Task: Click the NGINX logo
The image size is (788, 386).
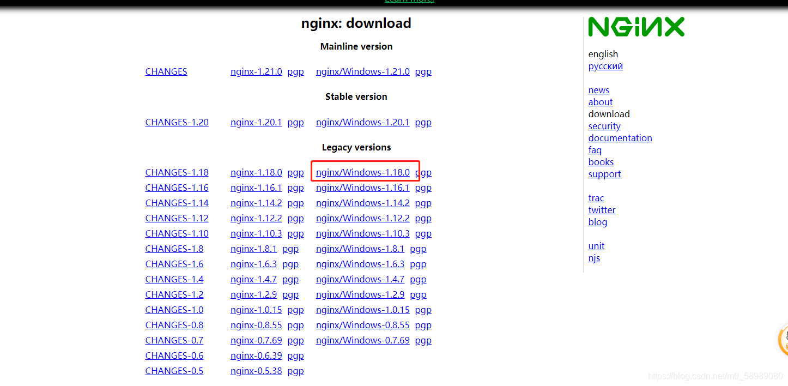Action: (x=636, y=26)
